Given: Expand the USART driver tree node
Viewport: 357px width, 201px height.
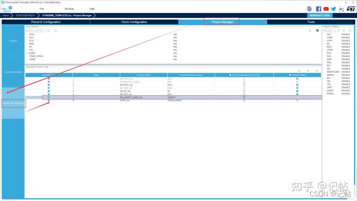Looking at the screenshot, I should 27,53.
